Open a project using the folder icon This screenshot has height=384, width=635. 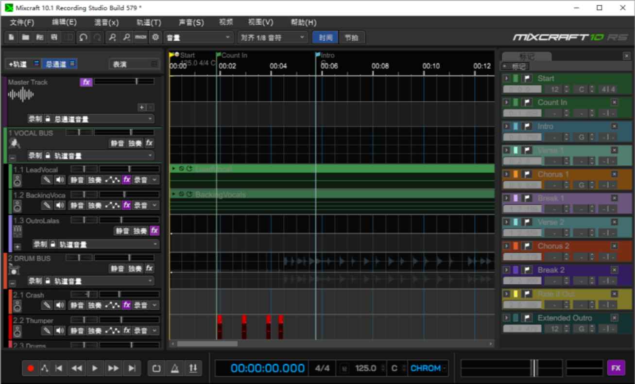pos(26,37)
